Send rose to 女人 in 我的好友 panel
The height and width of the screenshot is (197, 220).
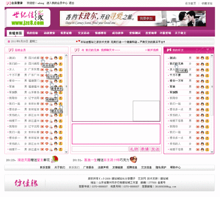click(207, 70)
